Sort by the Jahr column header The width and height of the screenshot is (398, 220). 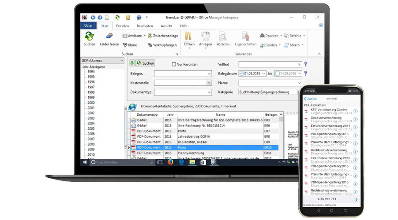170,115
